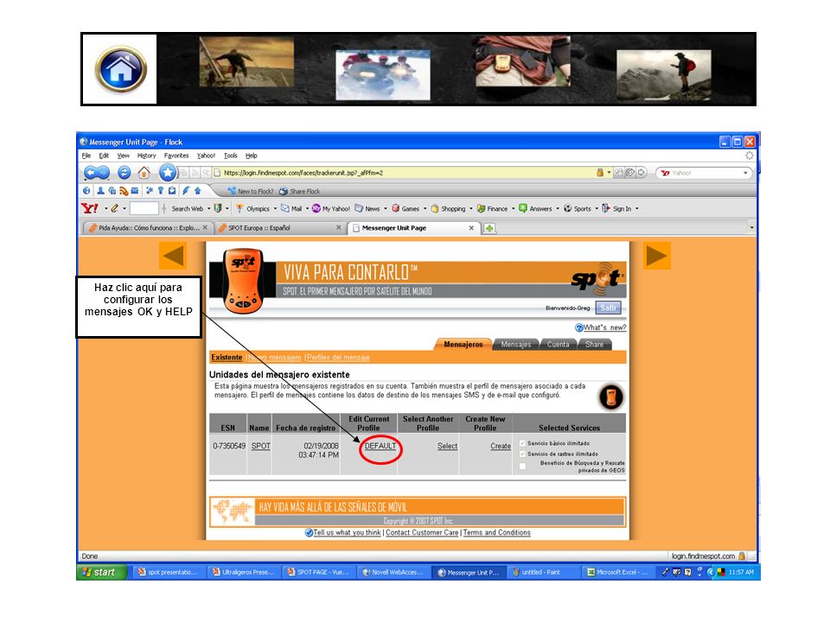The width and height of the screenshot is (830, 622).
Task: Click browser back/forward navigation button
Action: pos(97,173)
